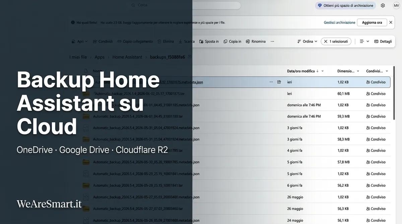Viewport: 402px width, 224px height.
Task: Open the toolbar overflow three-dots menu
Action: point(272,41)
